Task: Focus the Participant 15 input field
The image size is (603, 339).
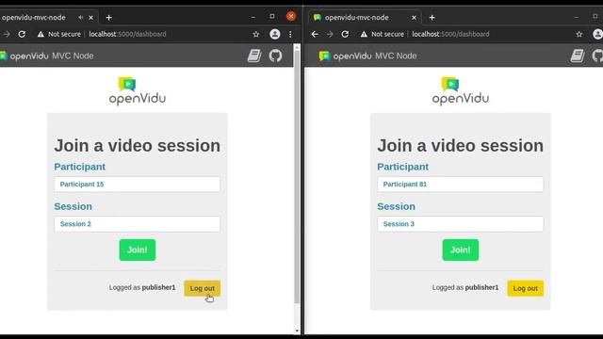Action: click(138, 185)
